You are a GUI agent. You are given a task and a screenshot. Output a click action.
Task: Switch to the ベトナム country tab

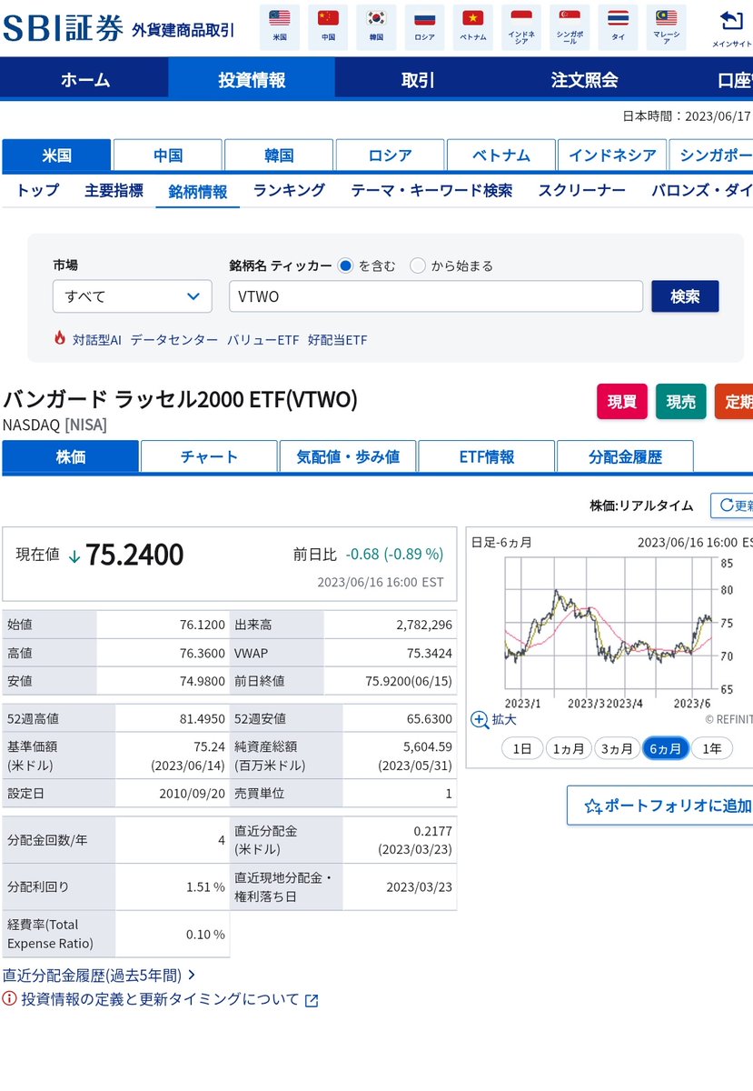click(x=501, y=155)
